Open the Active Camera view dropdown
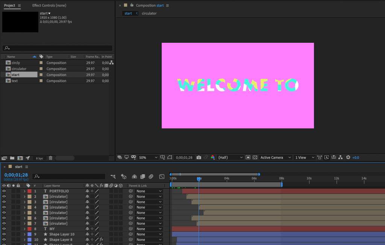 click(276, 157)
